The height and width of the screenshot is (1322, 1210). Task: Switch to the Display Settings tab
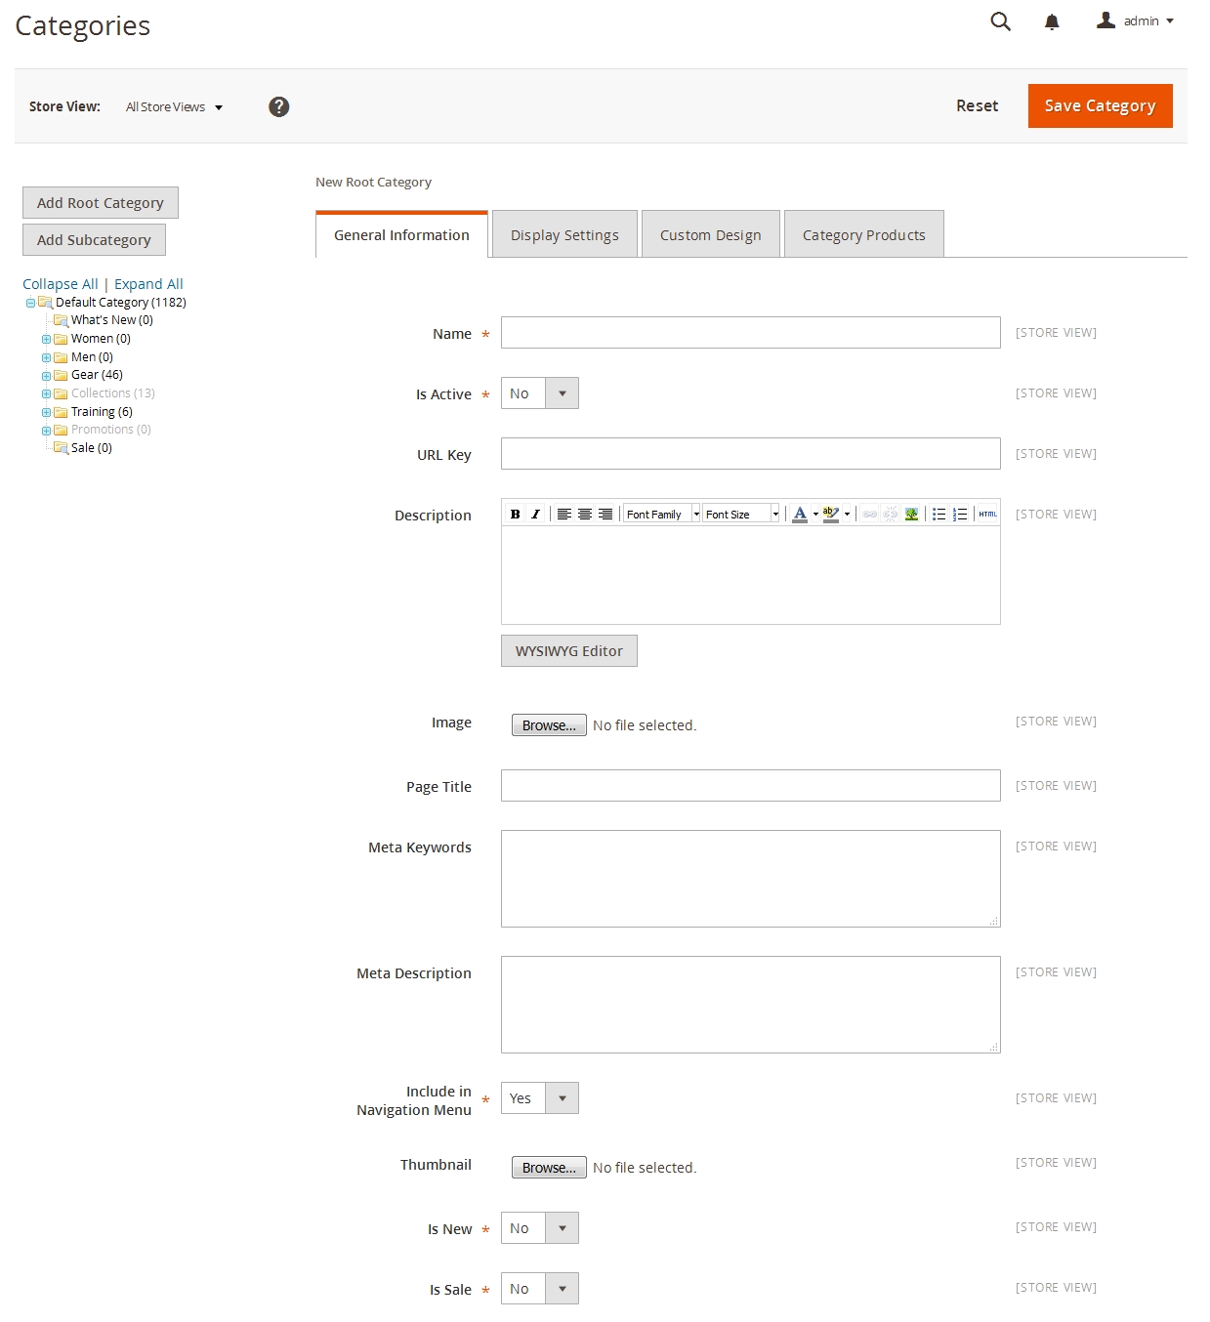coord(564,235)
